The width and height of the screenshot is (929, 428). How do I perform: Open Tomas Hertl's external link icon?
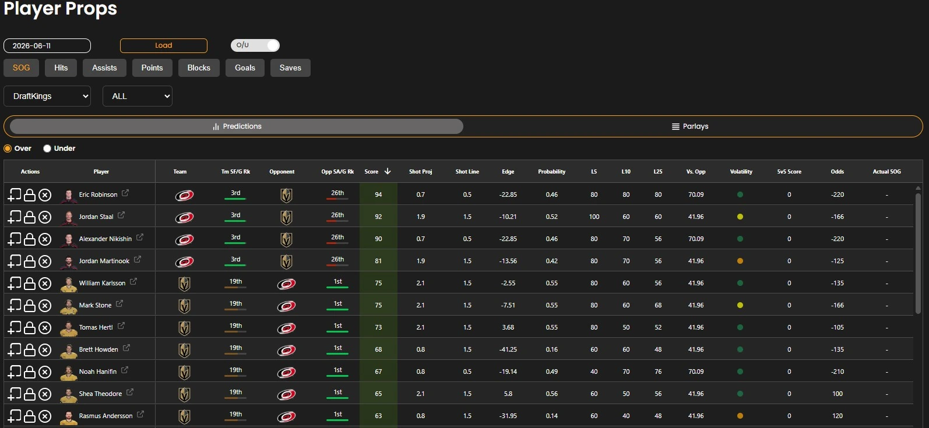[121, 326]
